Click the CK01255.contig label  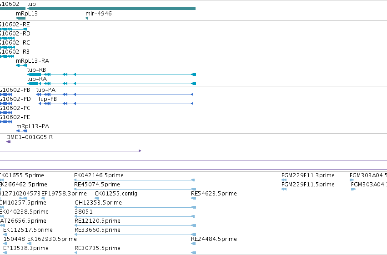116,194
